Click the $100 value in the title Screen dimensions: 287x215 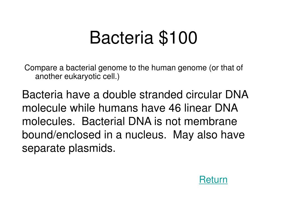pyautogui.click(x=178, y=38)
